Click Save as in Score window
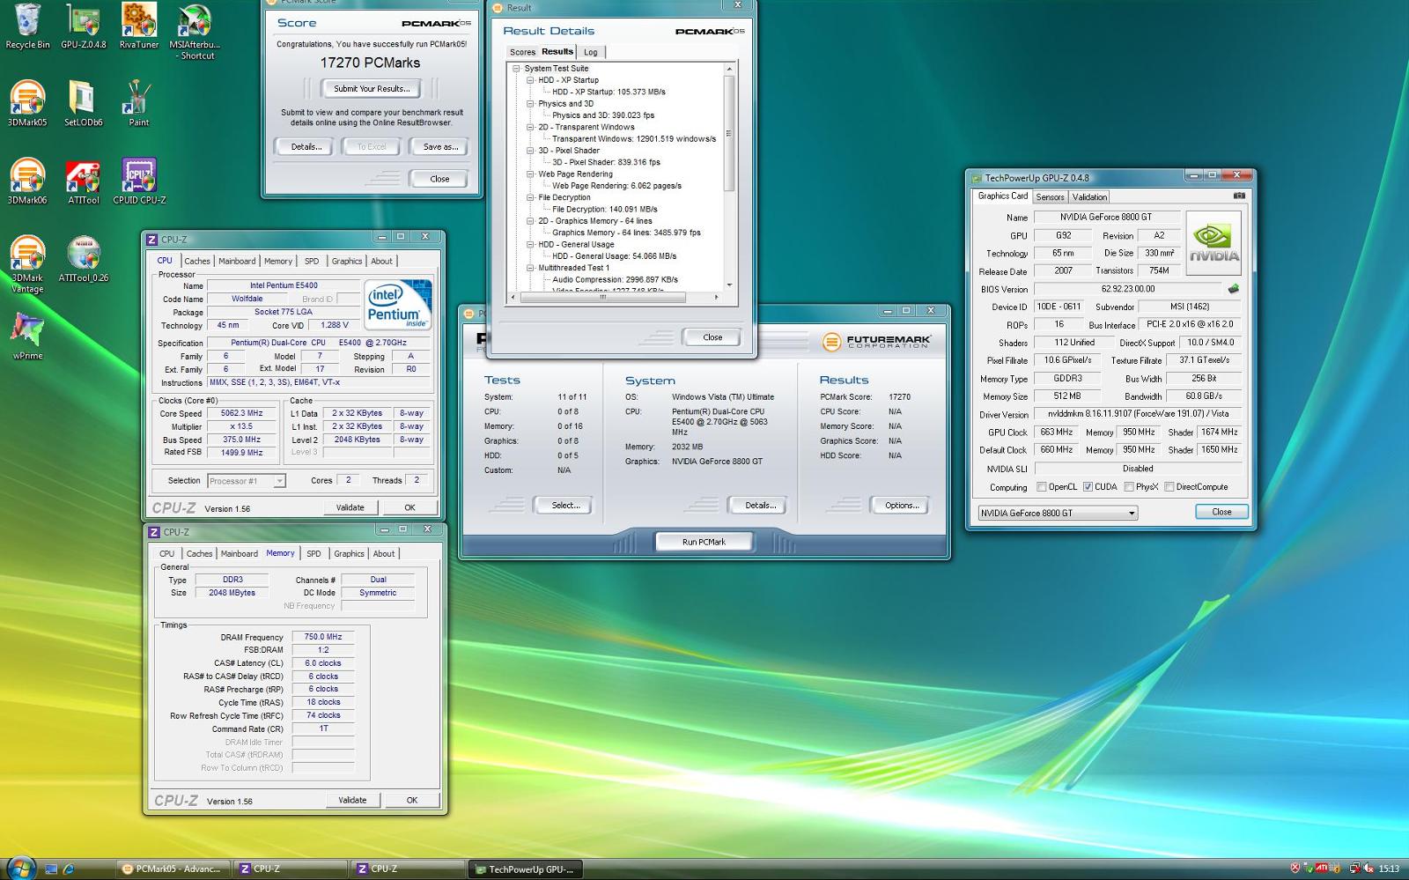Image resolution: width=1409 pixels, height=880 pixels. (x=440, y=147)
